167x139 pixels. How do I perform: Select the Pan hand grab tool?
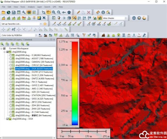point(48,12)
